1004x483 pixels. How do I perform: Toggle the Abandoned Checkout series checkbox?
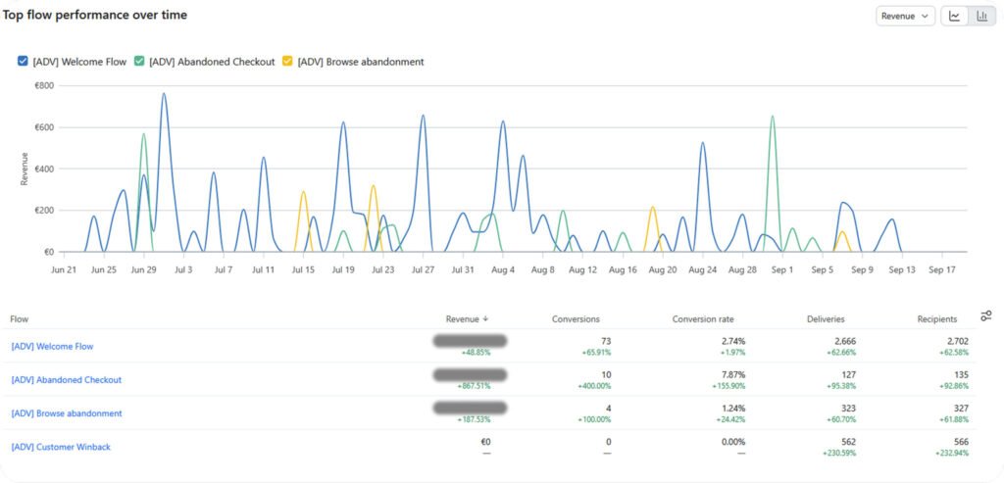pyautogui.click(x=139, y=62)
